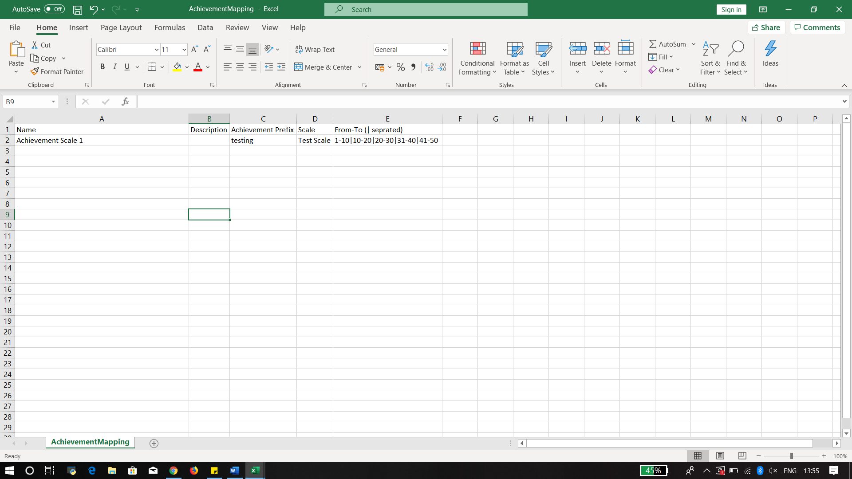The width and height of the screenshot is (852, 479).
Task: Click Increase Decimal button
Action: point(429,67)
